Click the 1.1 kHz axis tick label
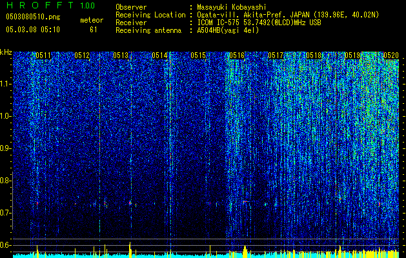 (5, 84)
